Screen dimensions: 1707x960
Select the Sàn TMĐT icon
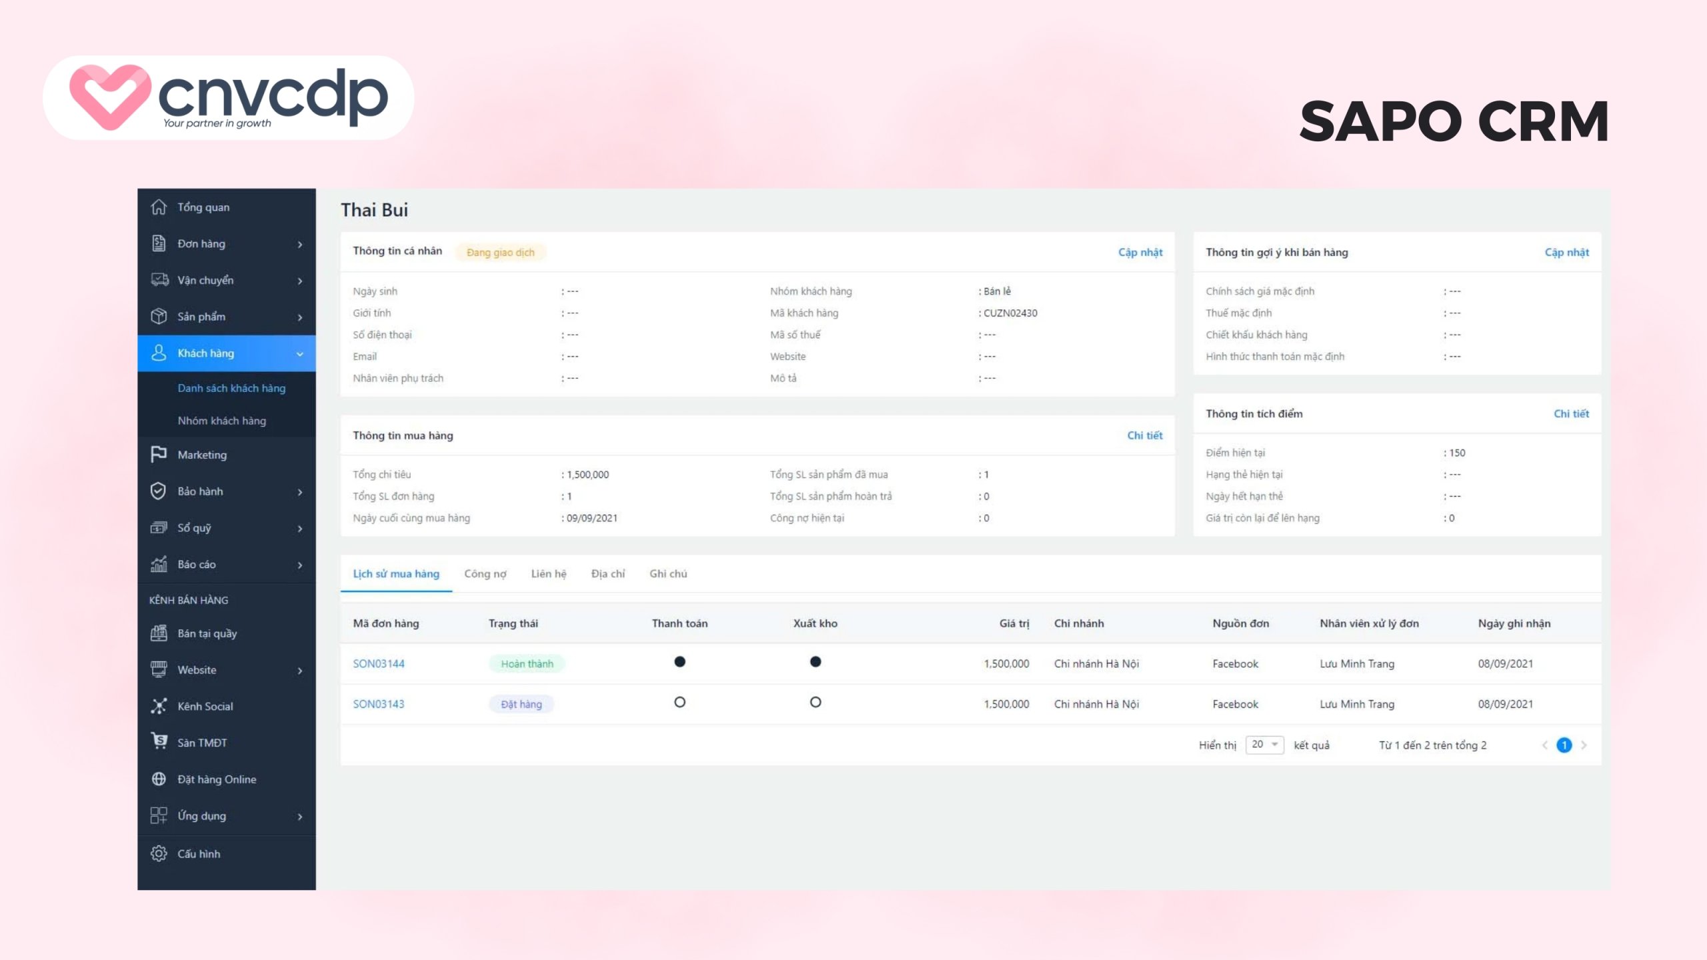pyautogui.click(x=159, y=742)
